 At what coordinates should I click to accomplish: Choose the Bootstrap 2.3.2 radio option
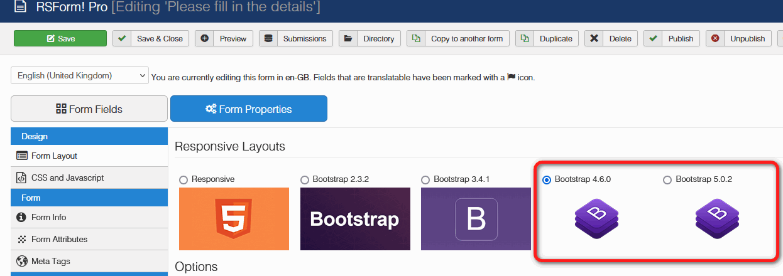coord(305,180)
